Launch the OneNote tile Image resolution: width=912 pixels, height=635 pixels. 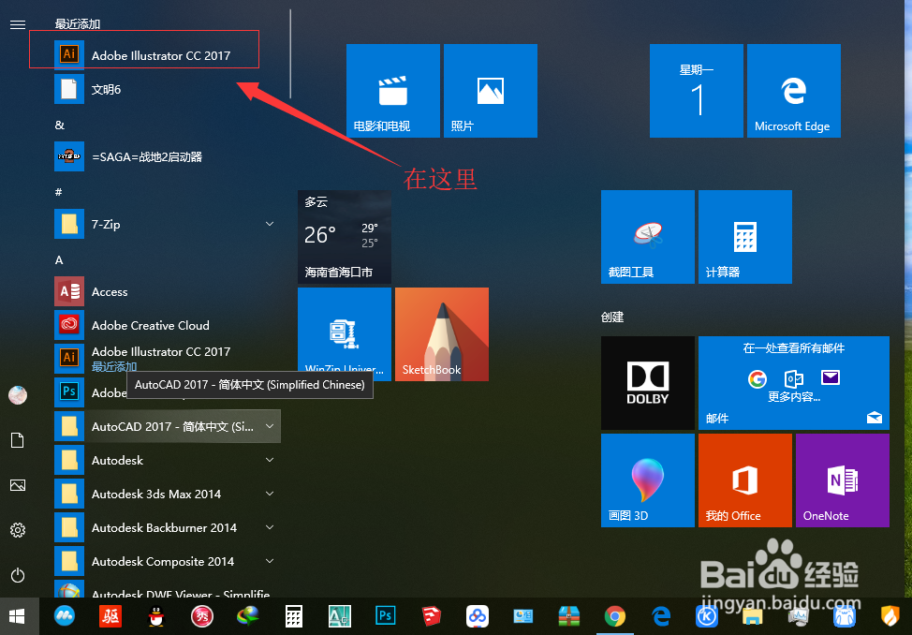[843, 480]
